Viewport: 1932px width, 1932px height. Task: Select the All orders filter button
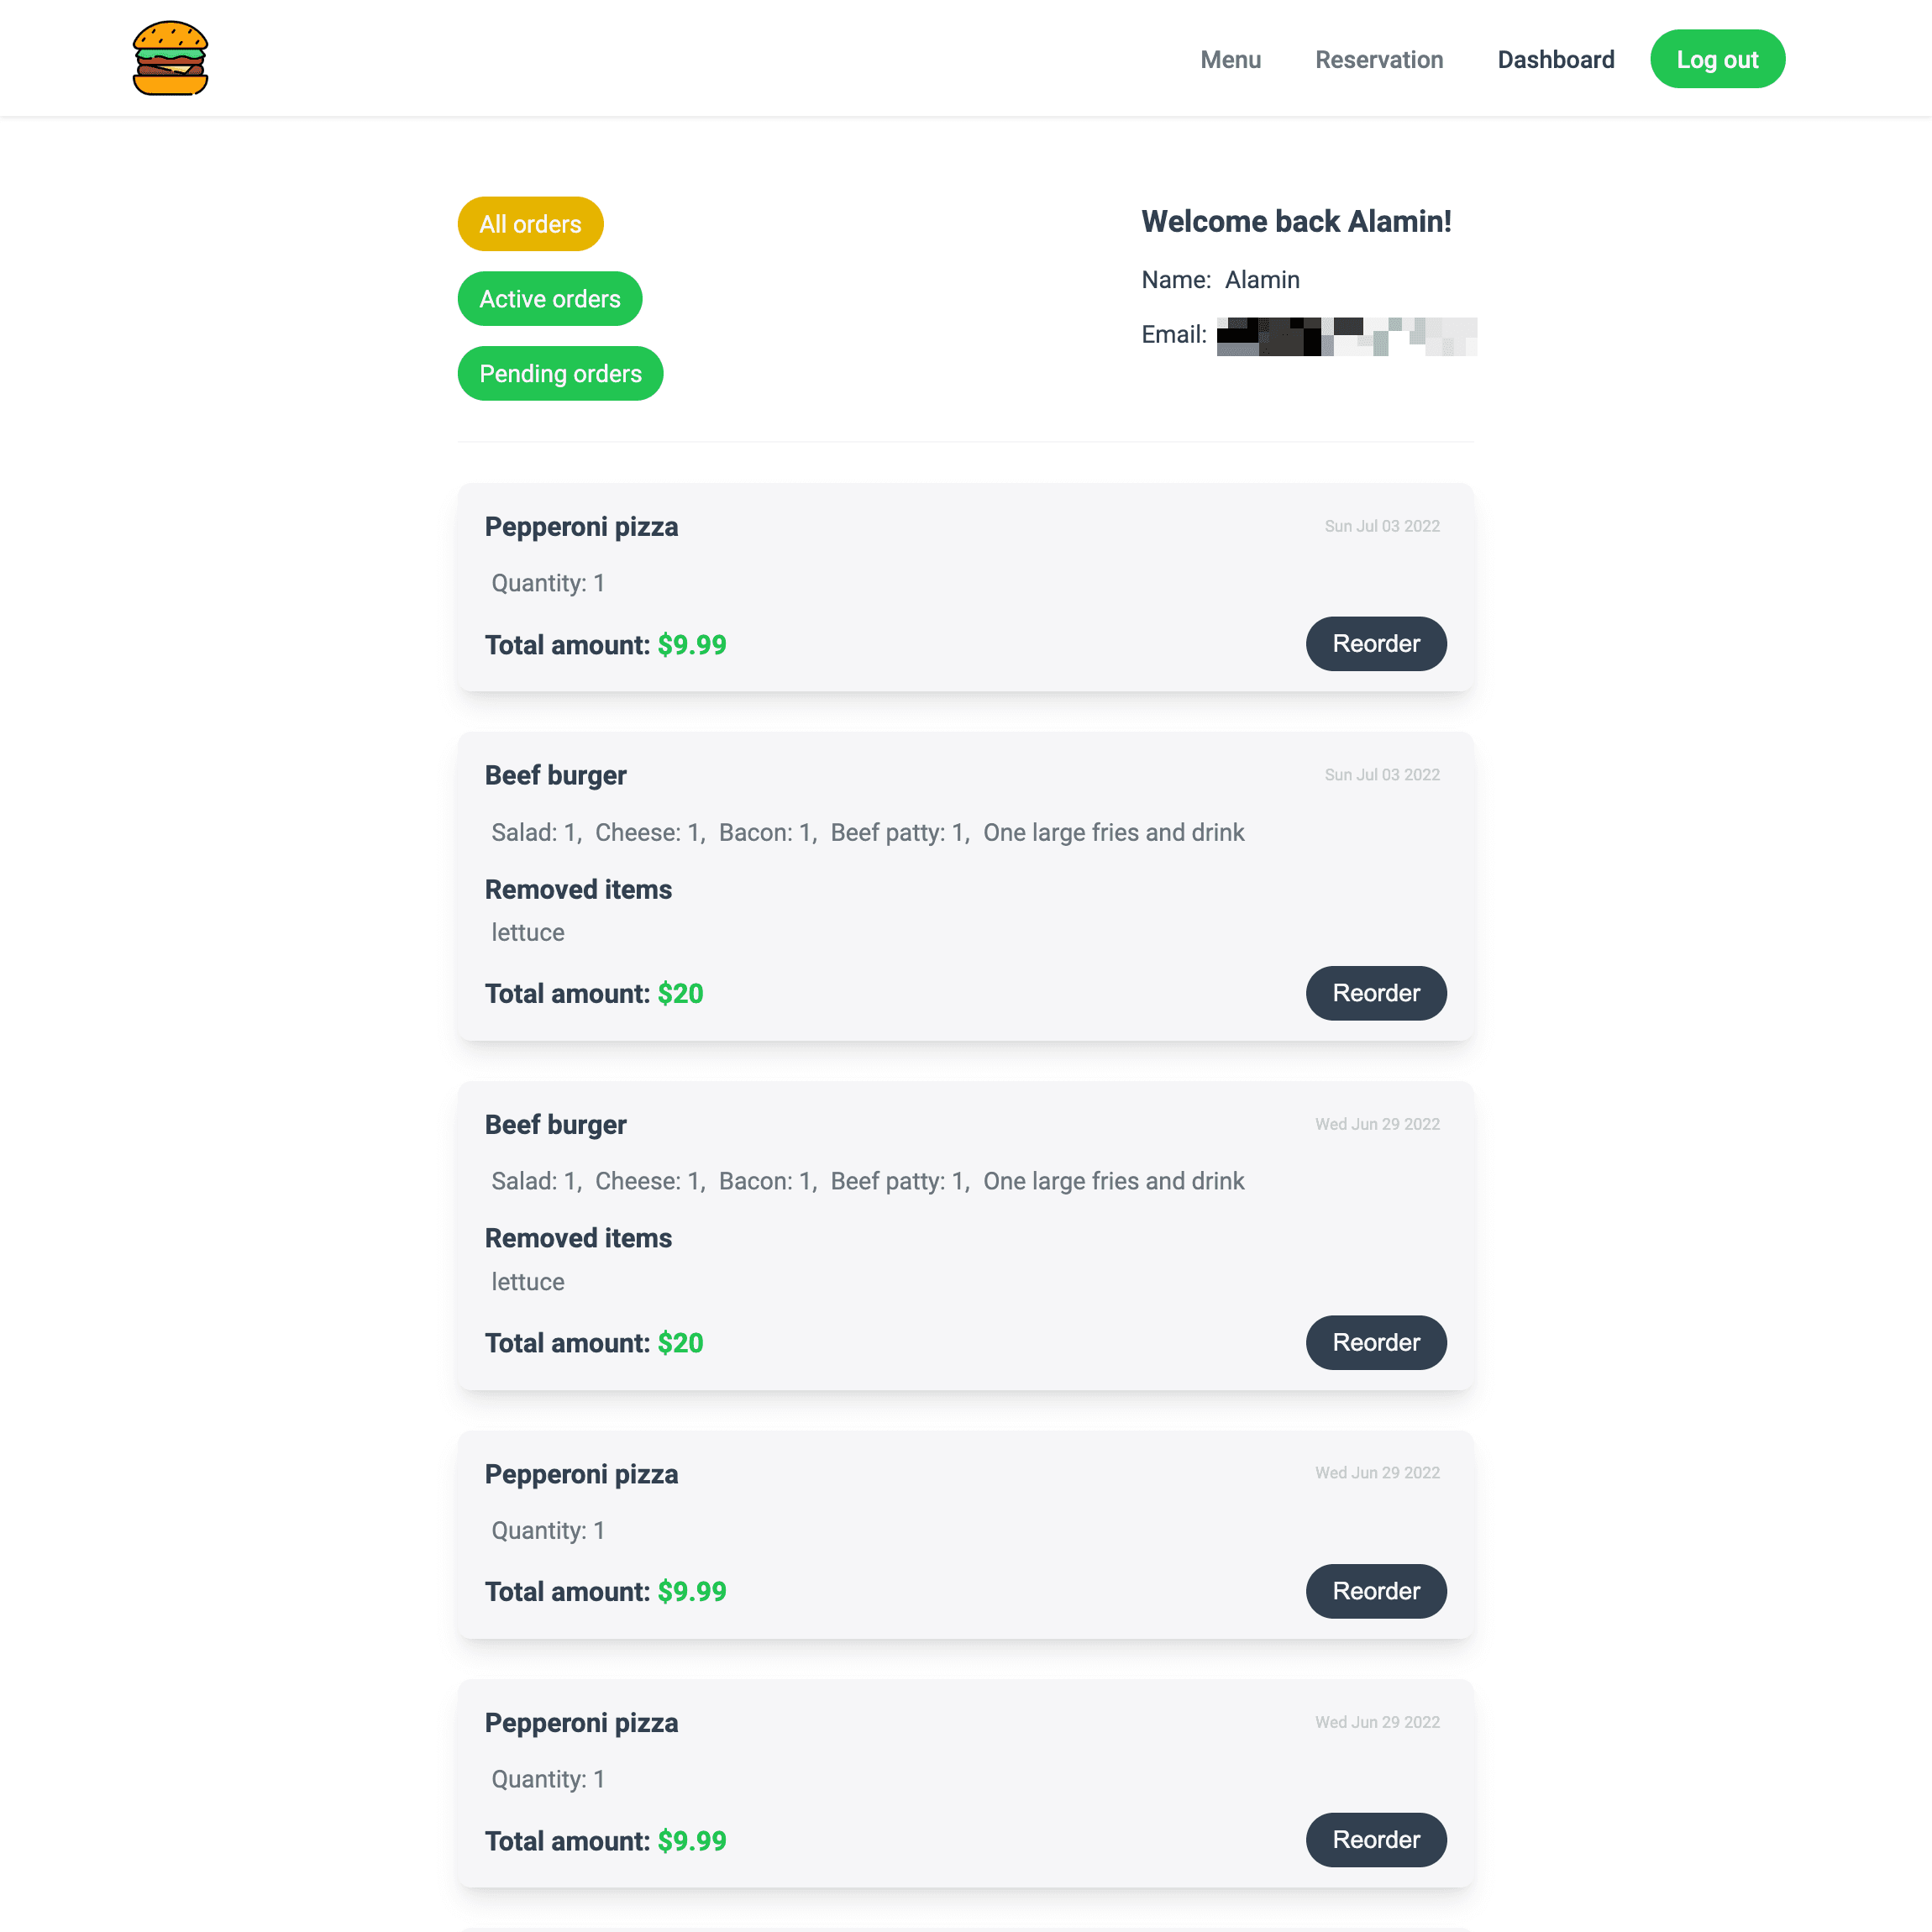(531, 223)
